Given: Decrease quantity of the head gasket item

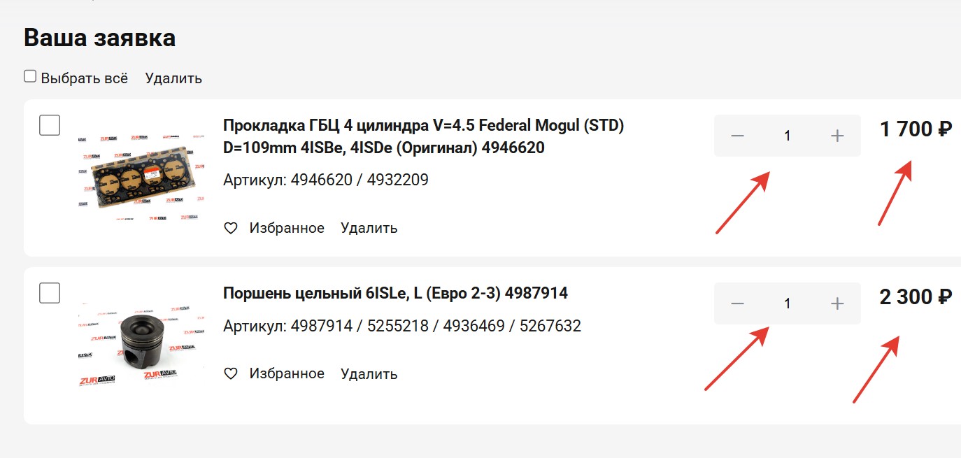Looking at the screenshot, I should coord(737,136).
